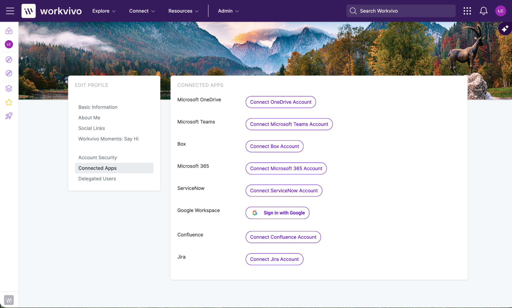Expand the Explore dropdown menu
512x308 pixels.
coord(104,11)
